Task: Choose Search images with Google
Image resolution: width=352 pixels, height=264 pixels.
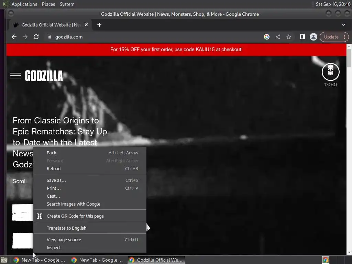Action: tap(90, 204)
